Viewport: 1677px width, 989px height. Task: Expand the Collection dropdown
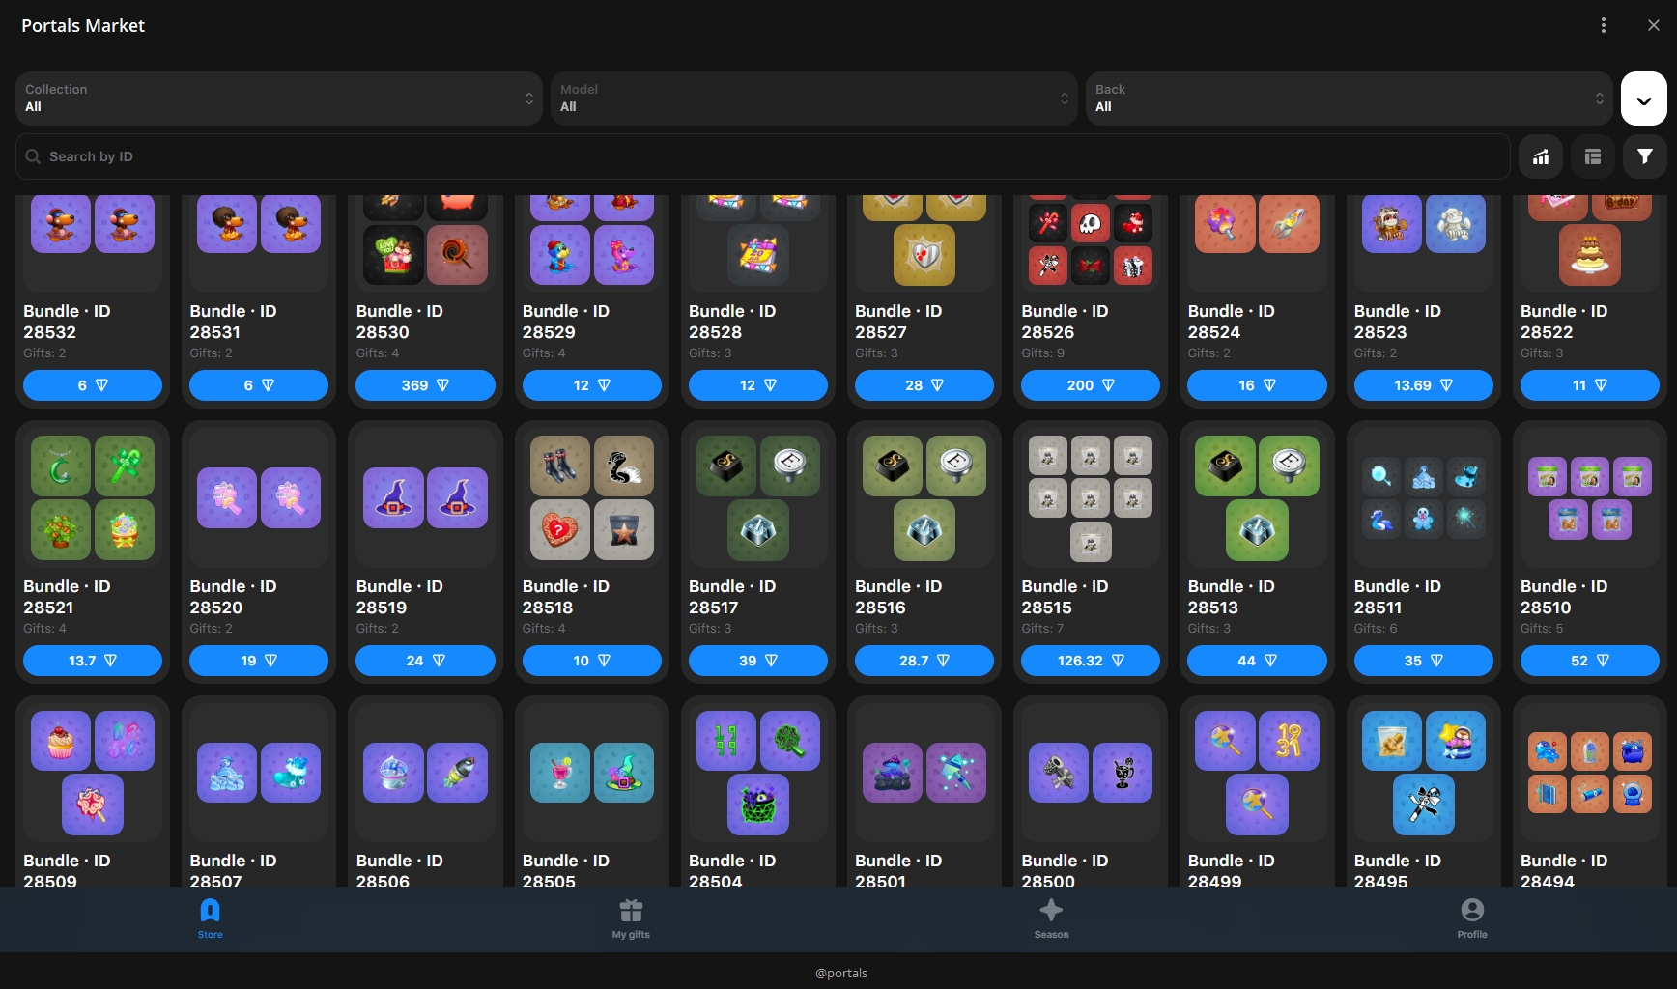[x=278, y=99]
